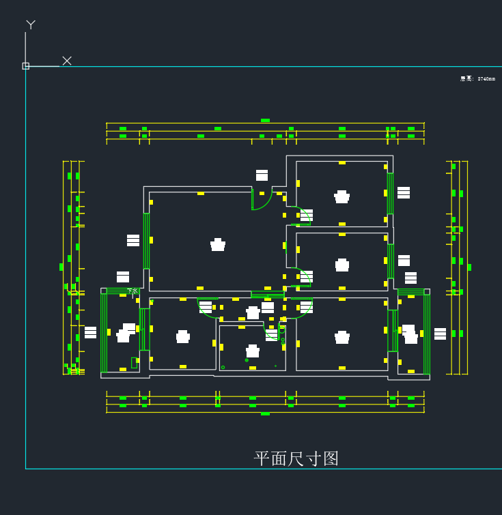Select the bottommost overall dimension text below plan

pyautogui.click(x=265, y=413)
